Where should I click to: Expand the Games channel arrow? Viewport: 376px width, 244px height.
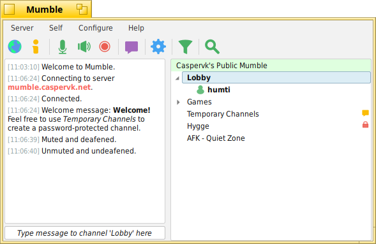[x=178, y=102]
